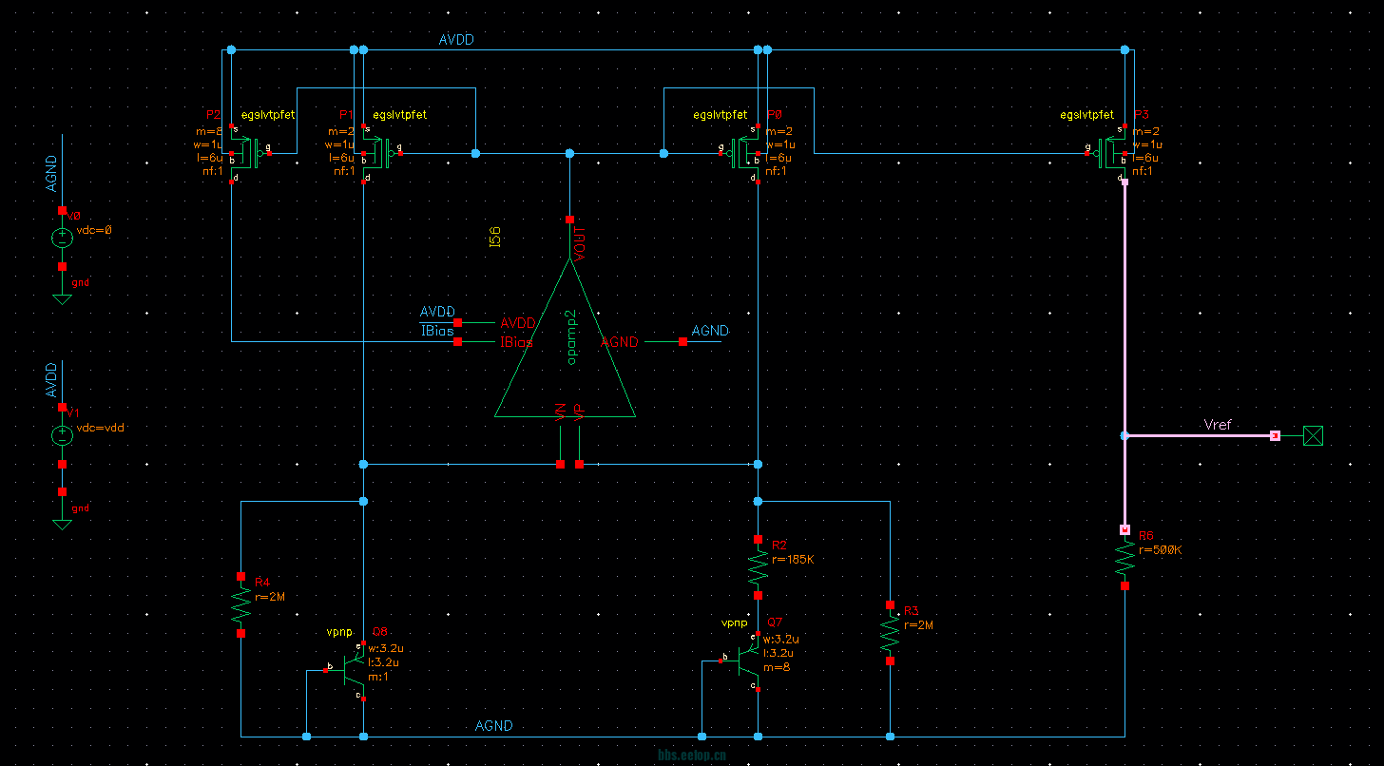Screen dimensions: 1384x766
Task: Select the zigzag resistor below the Vref wire
Action: (1124, 558)
